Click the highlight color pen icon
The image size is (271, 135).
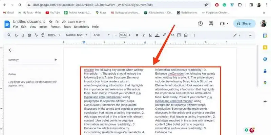click(x=164, y=35)
